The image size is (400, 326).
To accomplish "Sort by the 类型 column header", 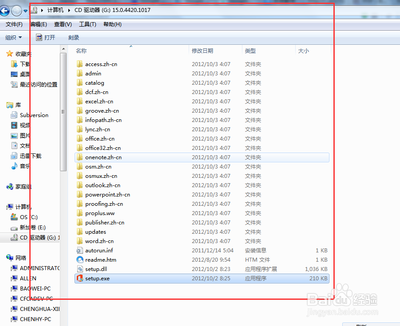I will (x=250, y=51).
